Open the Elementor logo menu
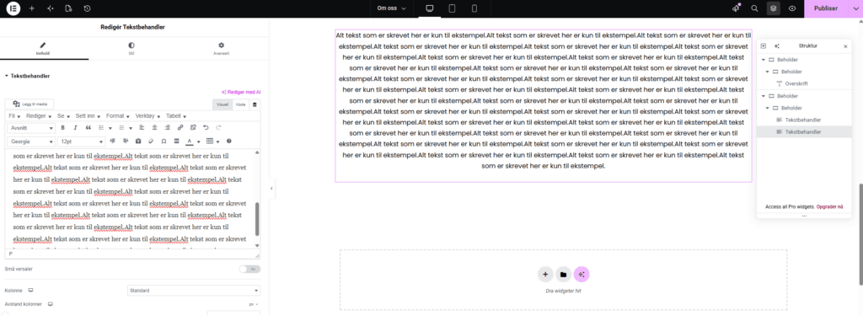Image resolution: width=863 pixels, height=315 pixels. pos(13,8)
